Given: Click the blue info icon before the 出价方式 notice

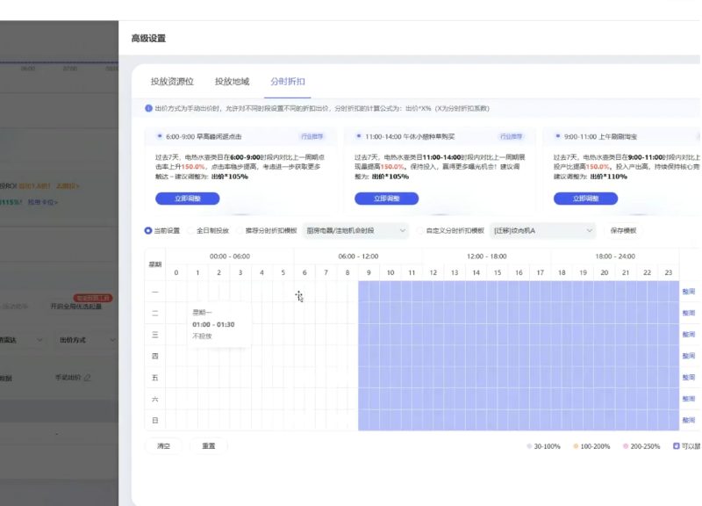Looking at the screenshot, I should coord(148,108).
